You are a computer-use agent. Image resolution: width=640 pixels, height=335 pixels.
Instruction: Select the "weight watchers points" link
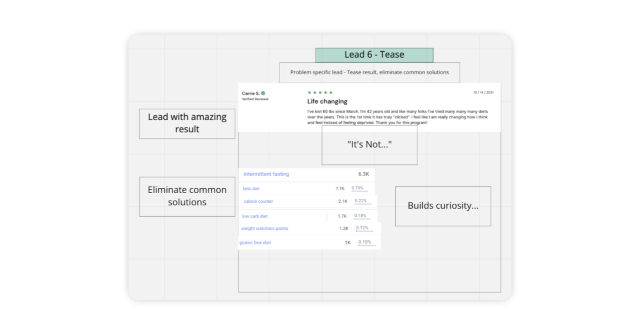click(x=265, y=228)
